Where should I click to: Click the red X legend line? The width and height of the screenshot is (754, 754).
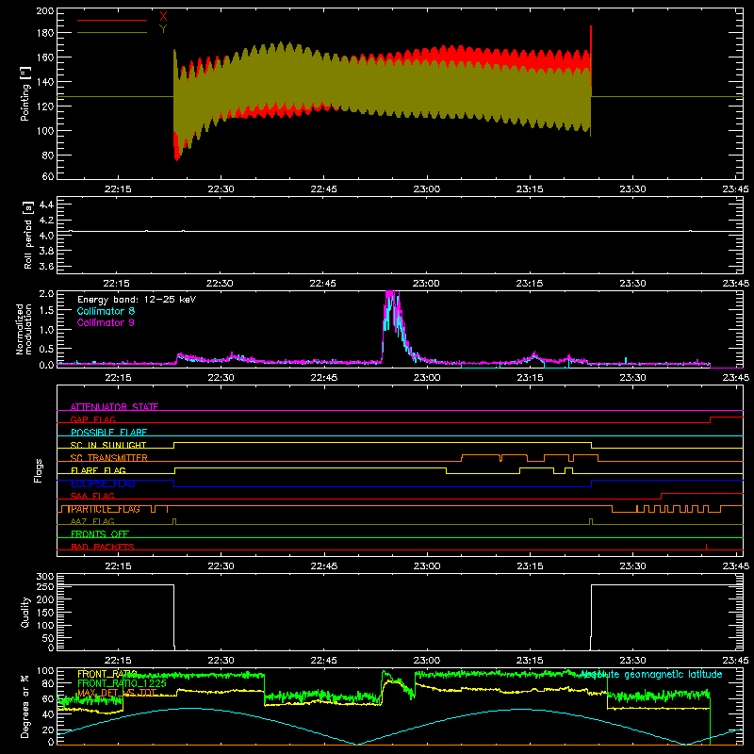tap(111, 20)
